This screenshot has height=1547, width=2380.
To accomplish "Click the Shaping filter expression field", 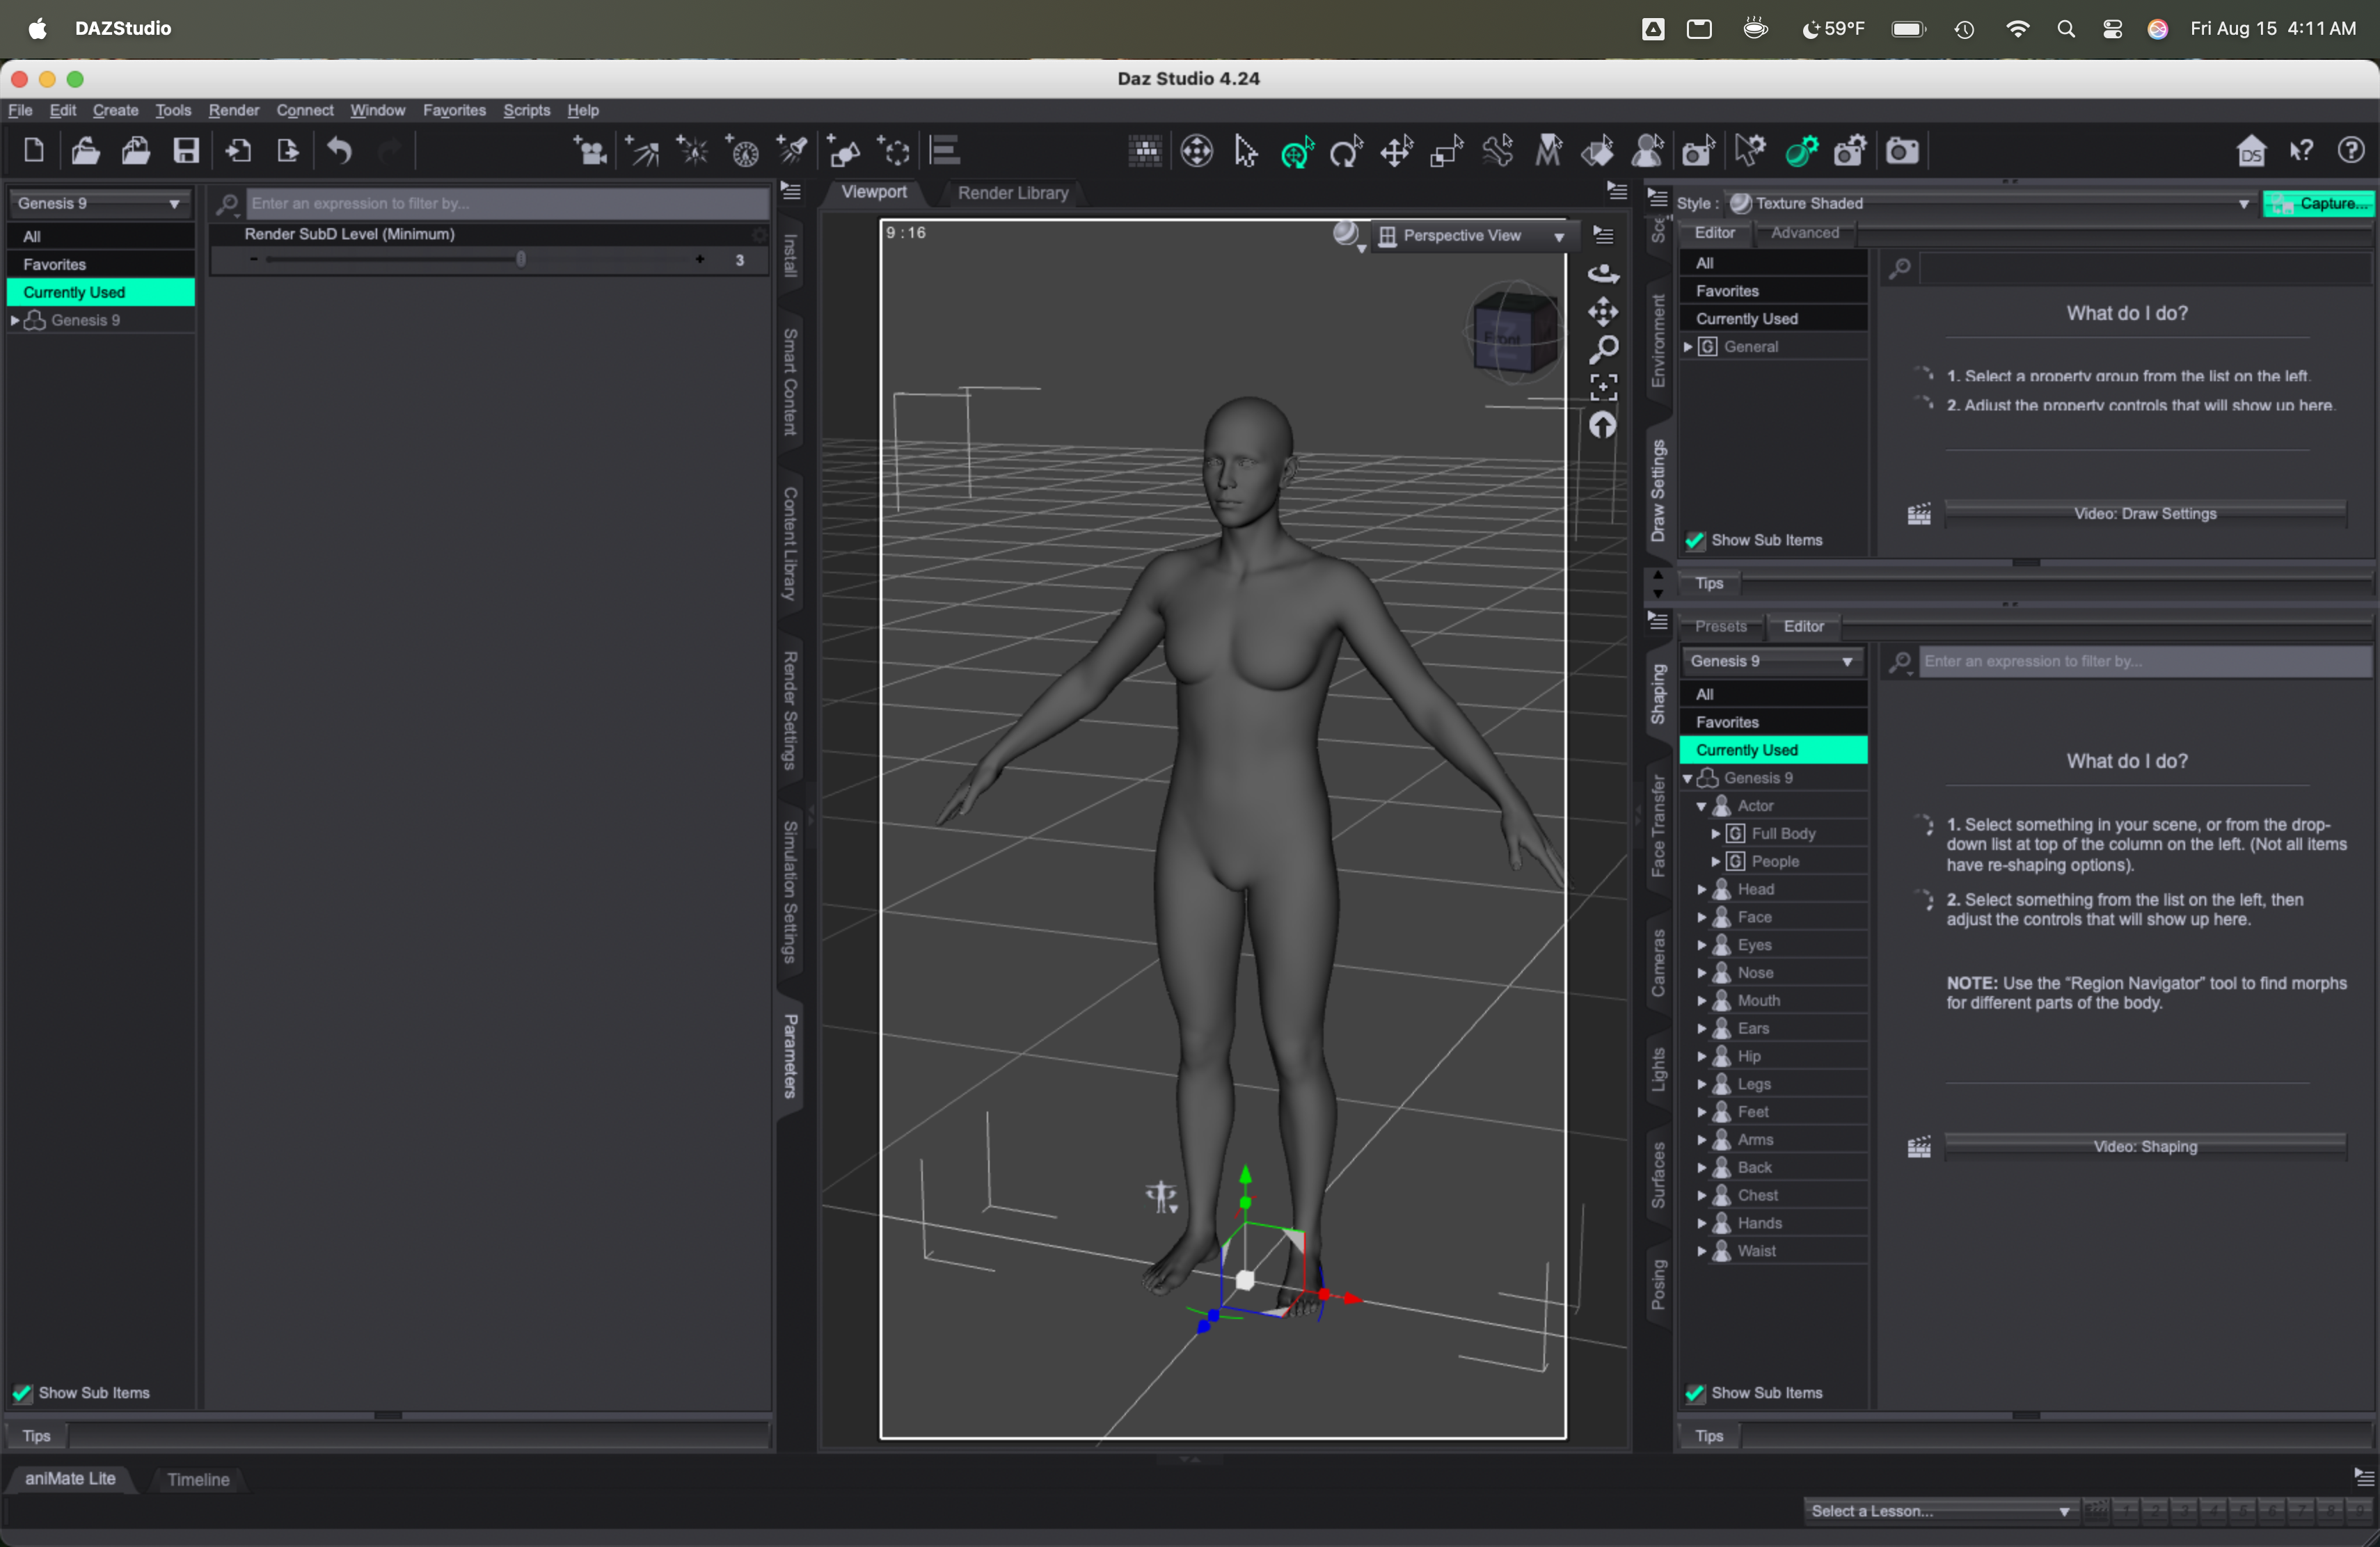I will tap(2146, 661).
